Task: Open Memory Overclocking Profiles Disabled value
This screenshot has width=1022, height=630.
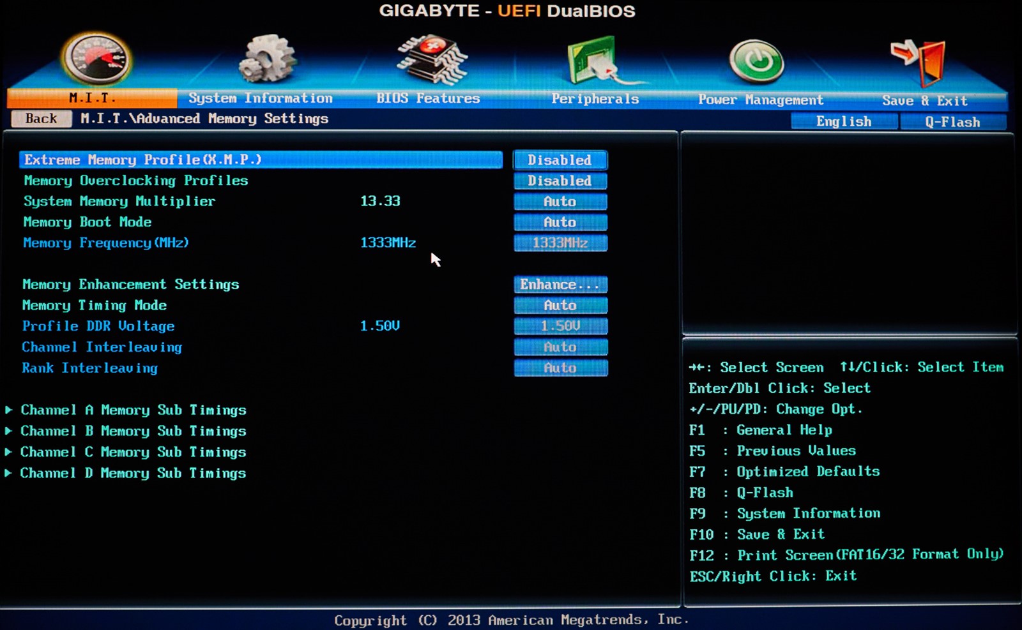Action: [560, 181]
